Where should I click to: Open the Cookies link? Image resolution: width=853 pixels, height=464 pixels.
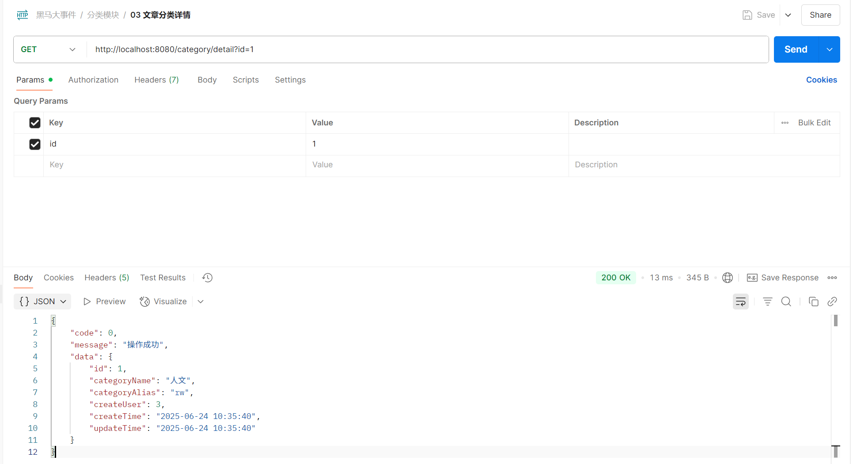(x=821, y=80)
